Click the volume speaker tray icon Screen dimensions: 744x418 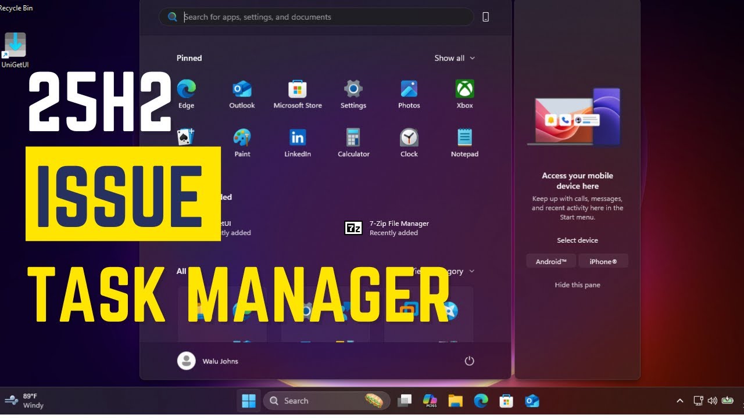click(712, 401)
